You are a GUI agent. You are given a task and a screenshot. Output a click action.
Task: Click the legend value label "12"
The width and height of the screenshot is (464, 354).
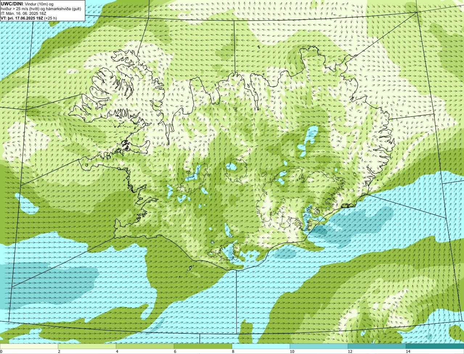tap(350, 351)
